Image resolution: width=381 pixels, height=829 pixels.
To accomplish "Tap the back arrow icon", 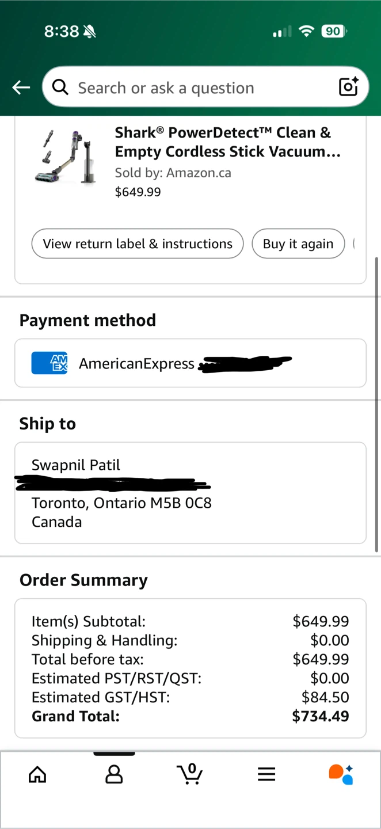I will coord(21,88).
